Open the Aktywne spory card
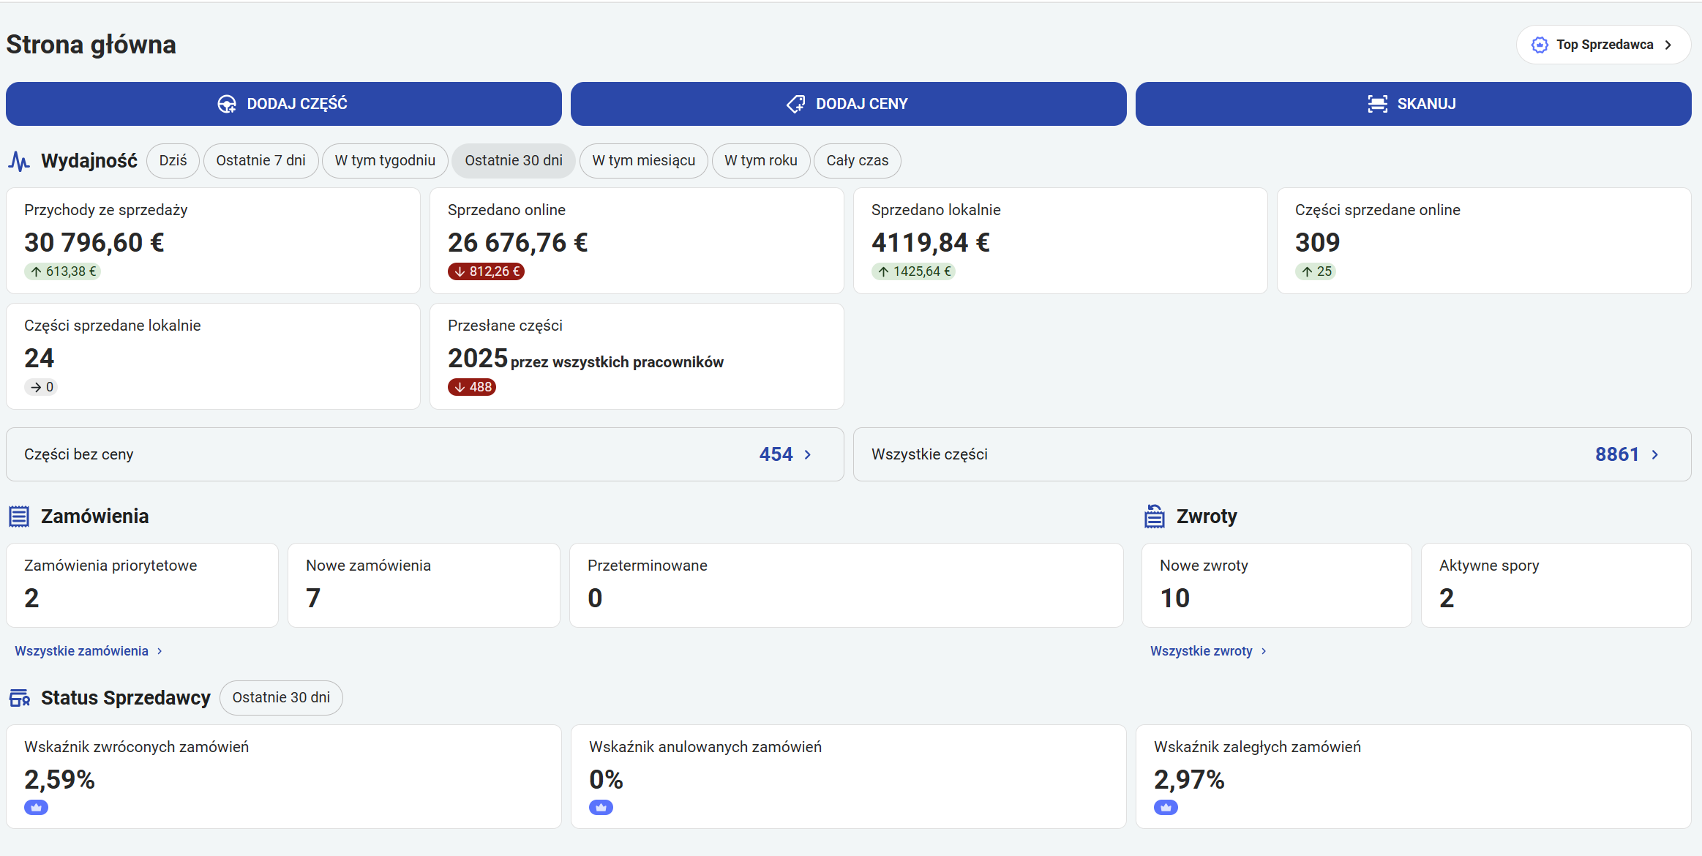1702x856 pixels. (1556, 585)
